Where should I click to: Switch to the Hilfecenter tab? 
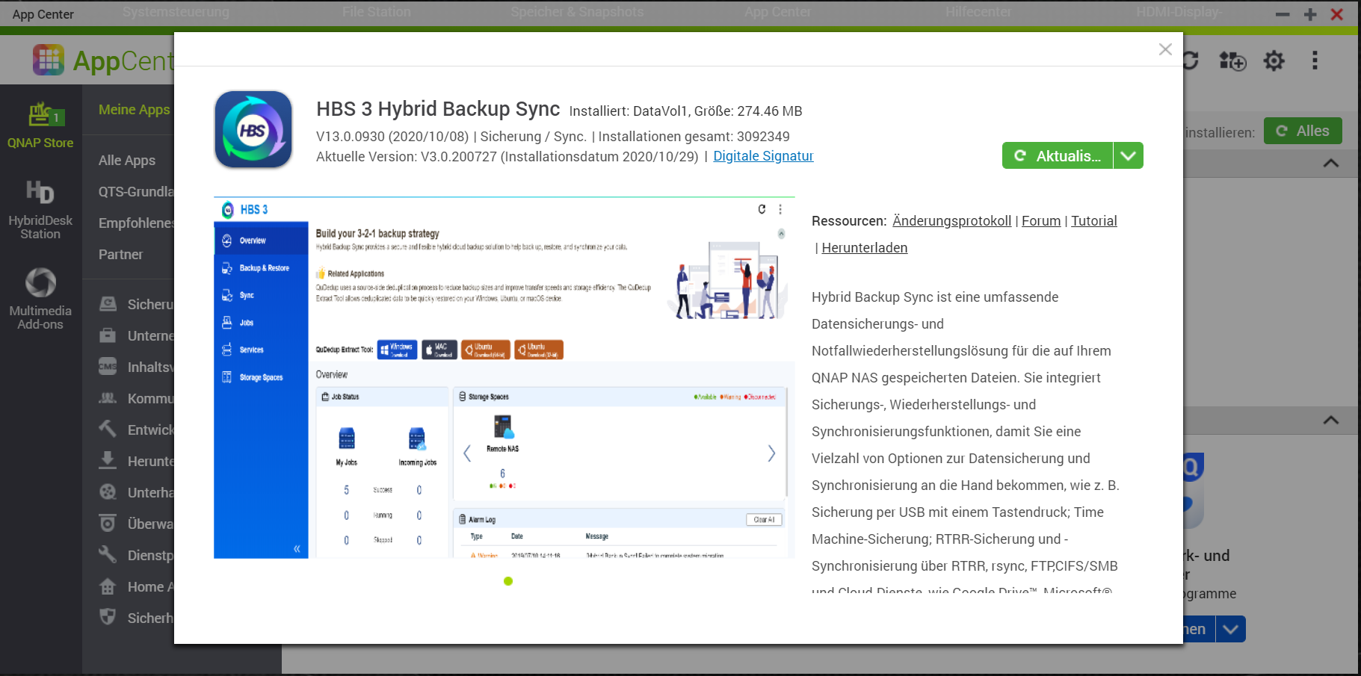point(978,12)
